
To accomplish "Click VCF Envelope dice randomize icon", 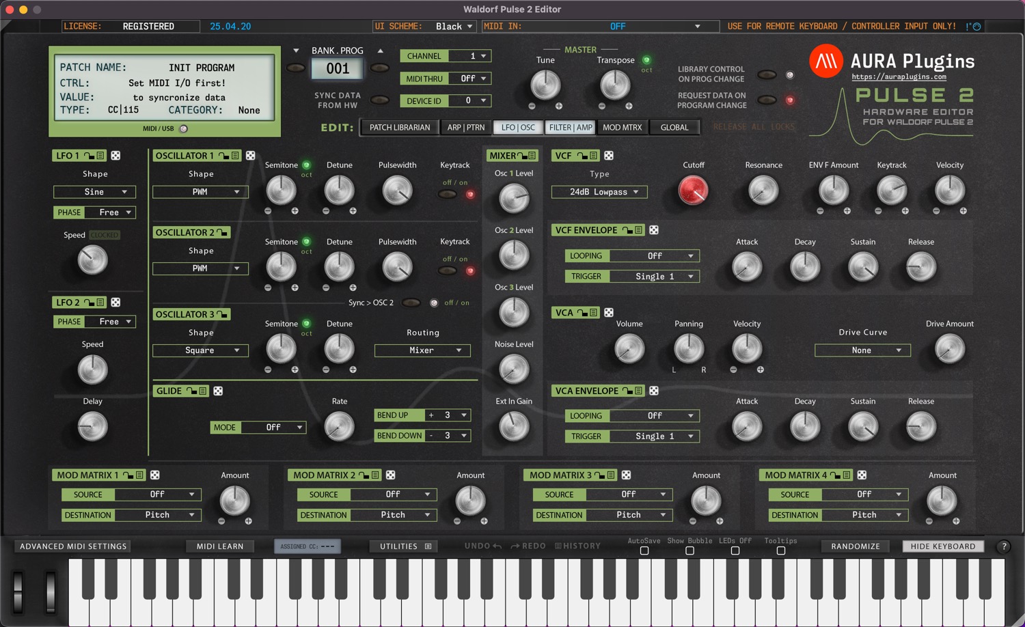I will (653, 230).
